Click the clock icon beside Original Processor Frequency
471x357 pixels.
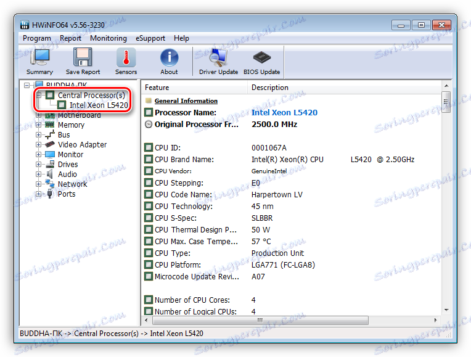click(x=149, y=124)
